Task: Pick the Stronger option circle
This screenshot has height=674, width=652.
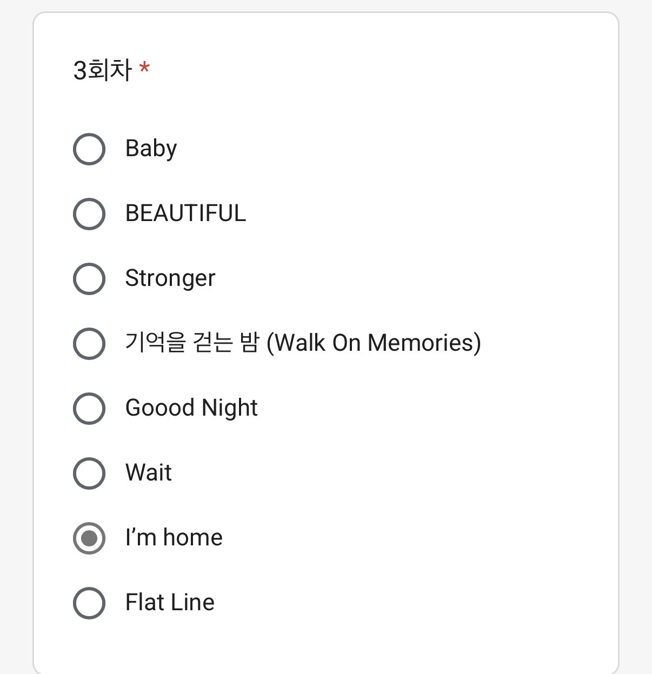Action: [x=89, y=279]
